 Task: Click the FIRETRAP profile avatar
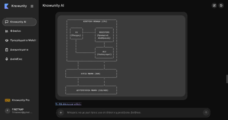(x=7, y=111)
